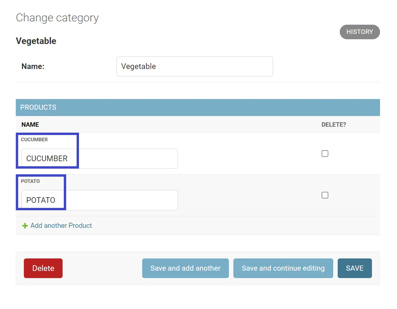Click the green plus icon

pyautogui.click(x=25, y=226)
